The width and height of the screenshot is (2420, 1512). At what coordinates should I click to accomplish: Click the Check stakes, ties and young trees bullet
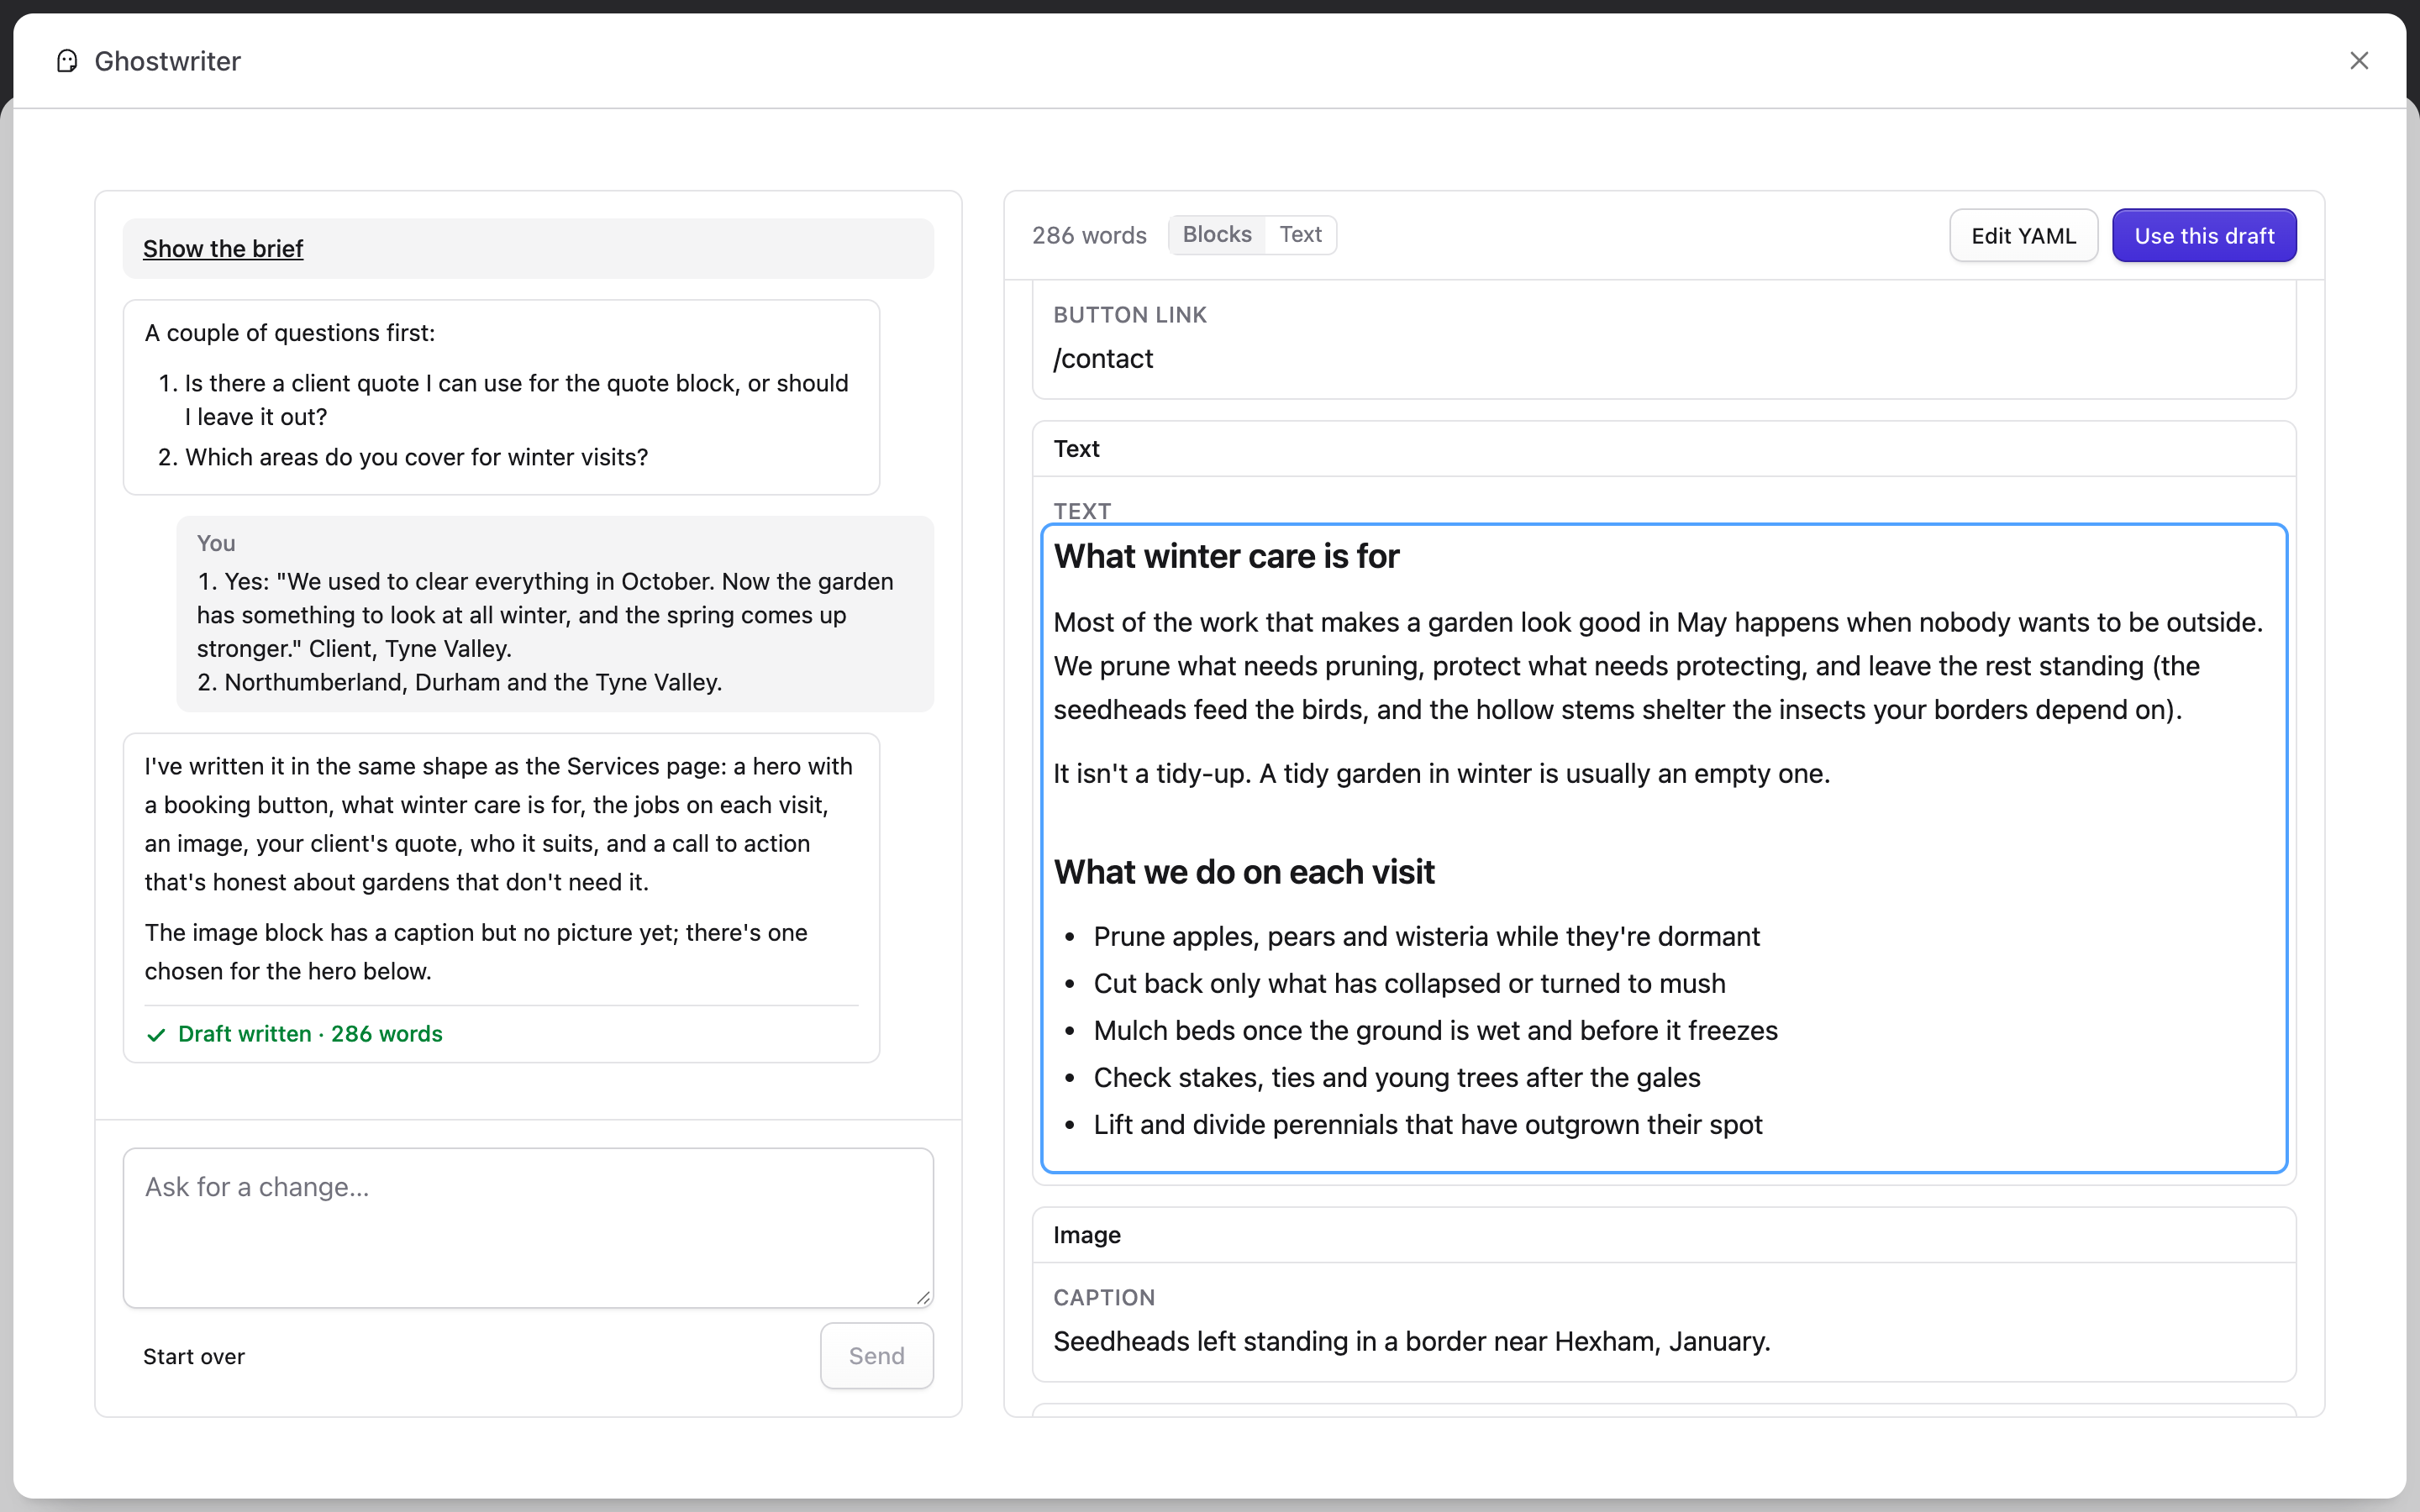point(1396,1077)
